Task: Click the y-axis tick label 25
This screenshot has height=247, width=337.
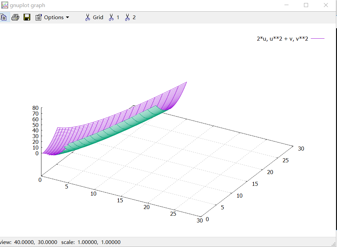Action: coord(285,160)
